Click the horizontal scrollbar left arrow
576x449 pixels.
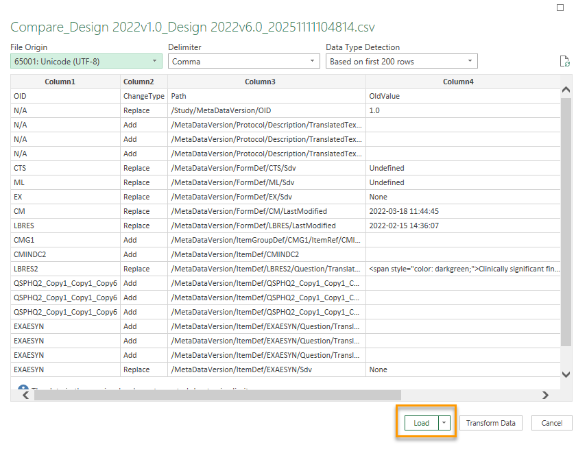tap(25, 395)
